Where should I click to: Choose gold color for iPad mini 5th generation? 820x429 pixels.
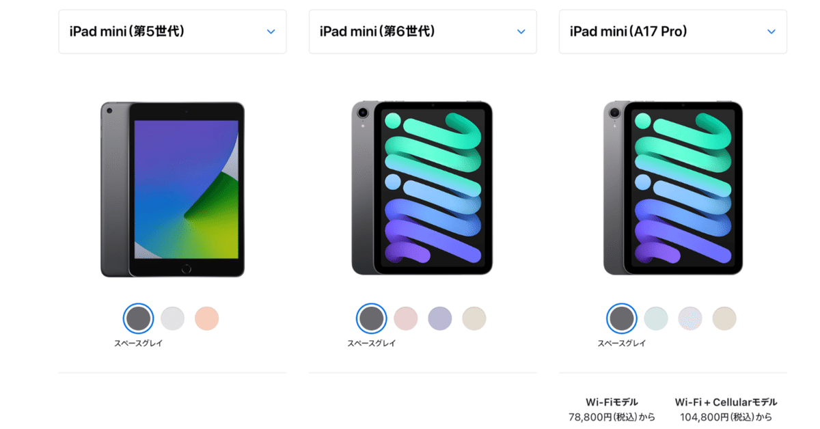206,318
